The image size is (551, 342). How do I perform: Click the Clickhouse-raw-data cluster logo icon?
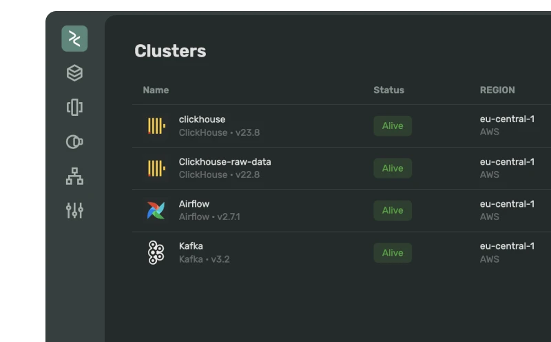click(x=156, y=168)
